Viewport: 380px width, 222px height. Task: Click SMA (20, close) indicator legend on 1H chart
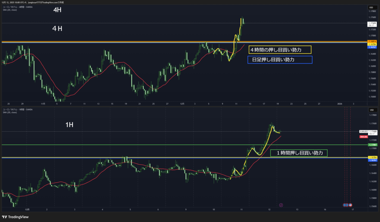10,112
